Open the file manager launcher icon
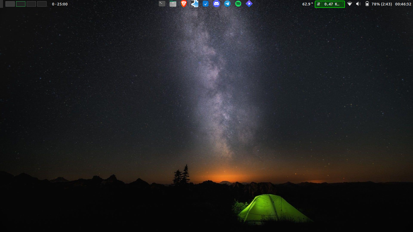The height and width of the screenshot is (232, 413). (x=173, y=4)
